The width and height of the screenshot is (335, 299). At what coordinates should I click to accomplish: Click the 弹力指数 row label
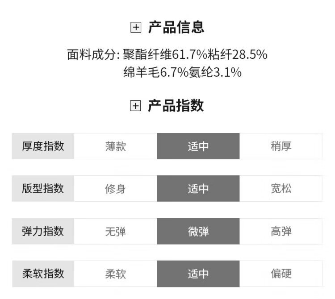point(43,231)
